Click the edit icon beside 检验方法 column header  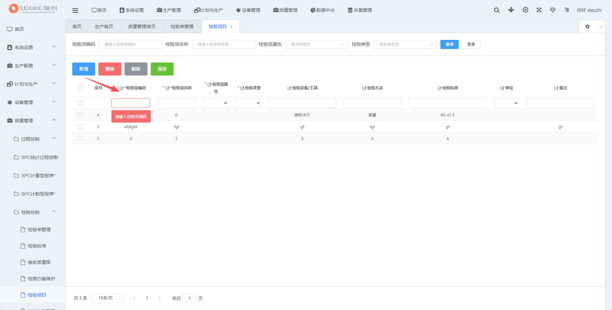(x=364, y=88)
